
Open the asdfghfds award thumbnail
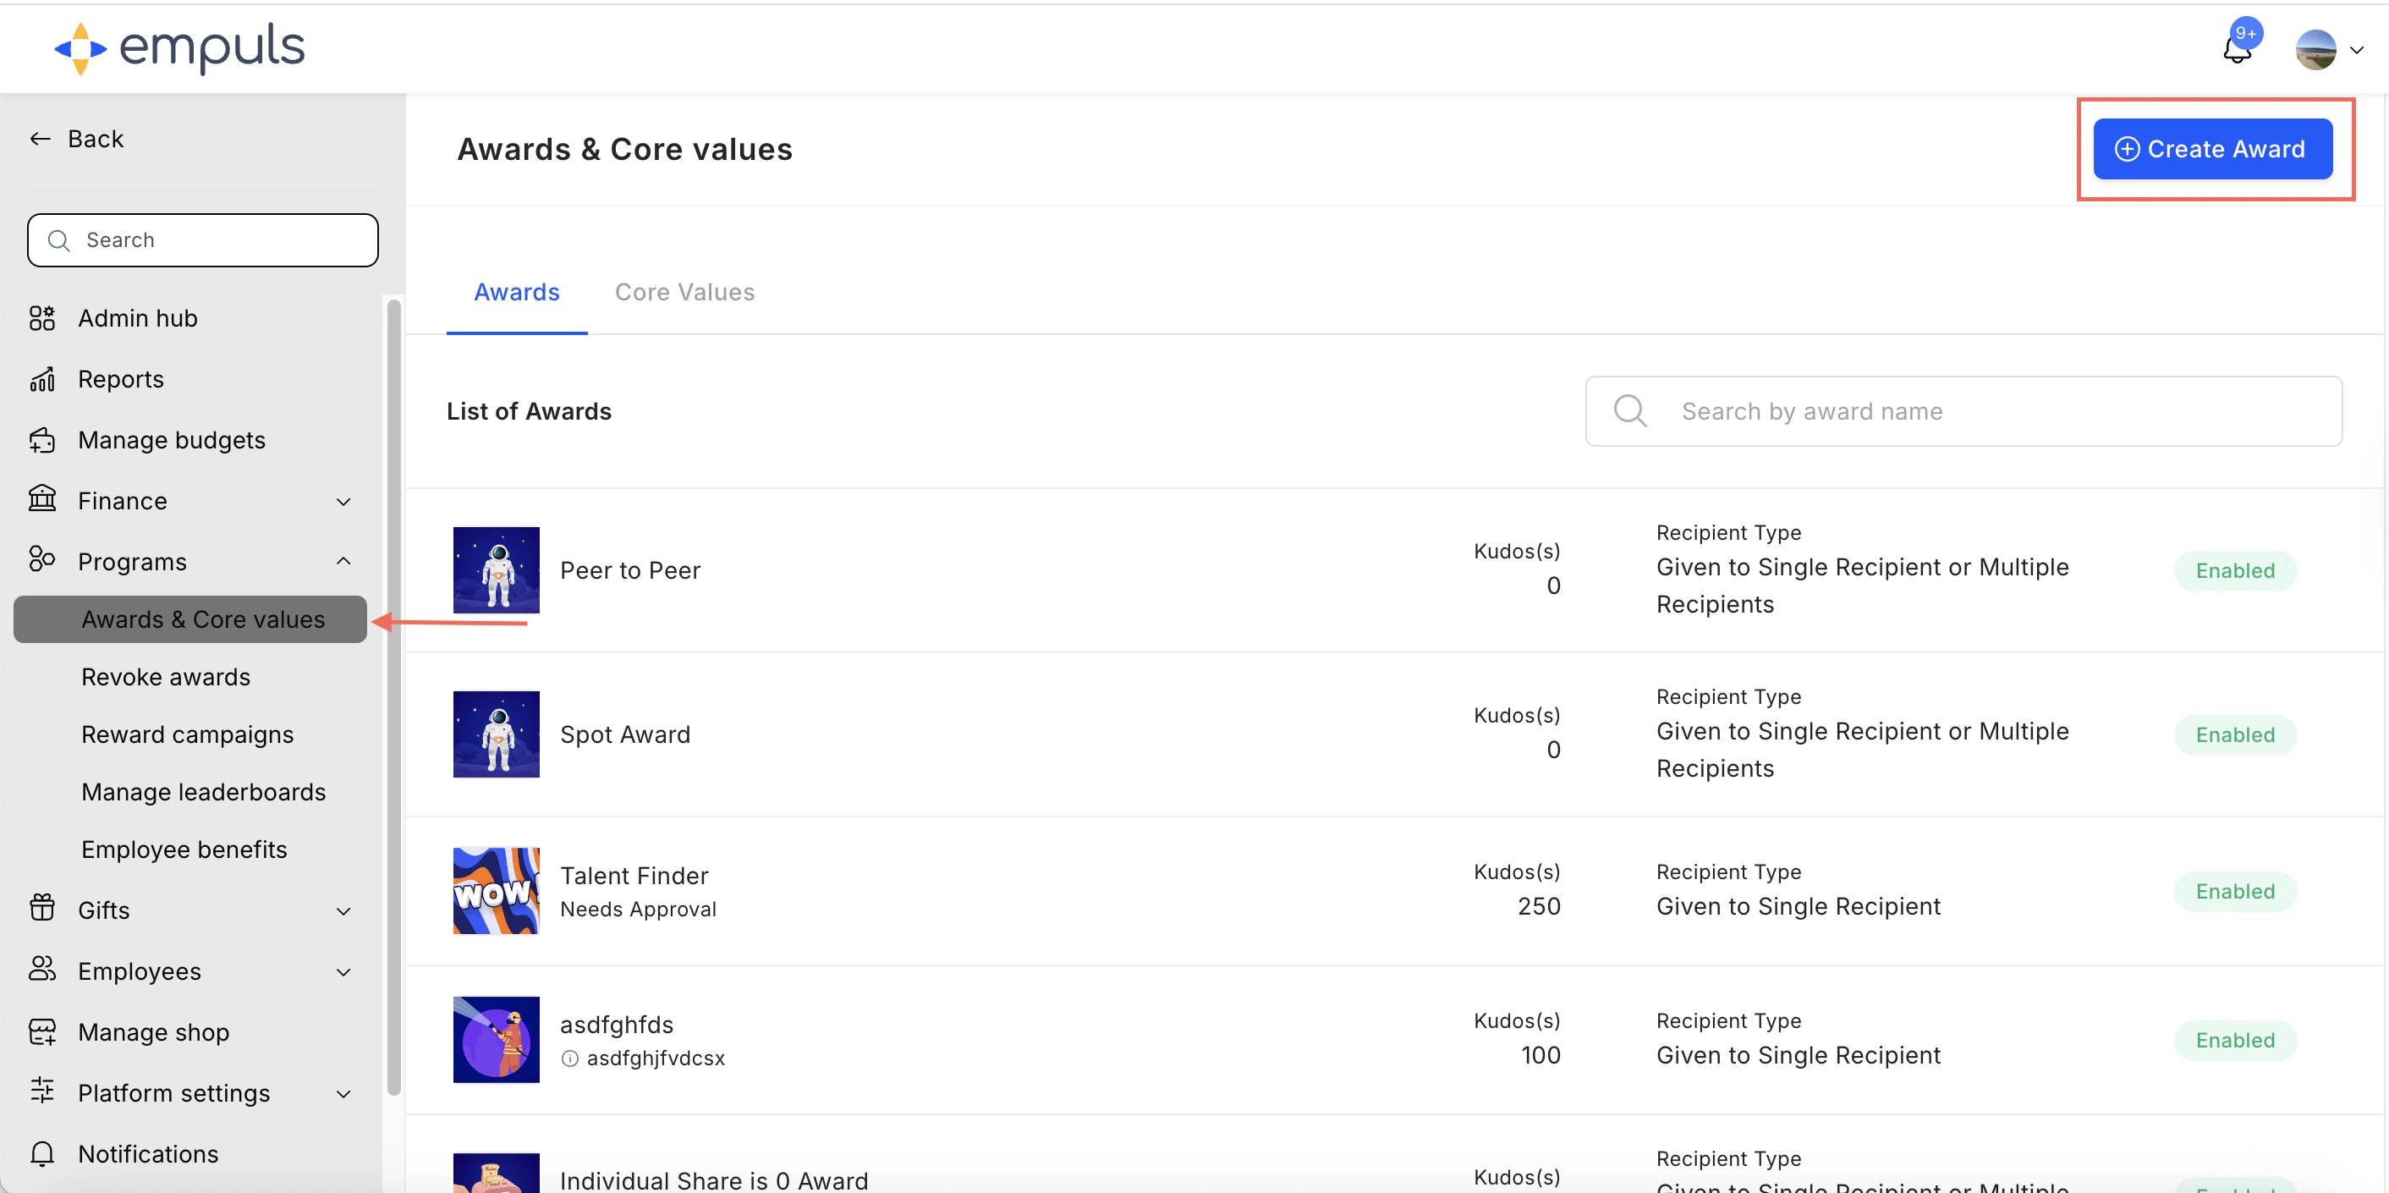pyautogui.click(x=497, y=1040)
